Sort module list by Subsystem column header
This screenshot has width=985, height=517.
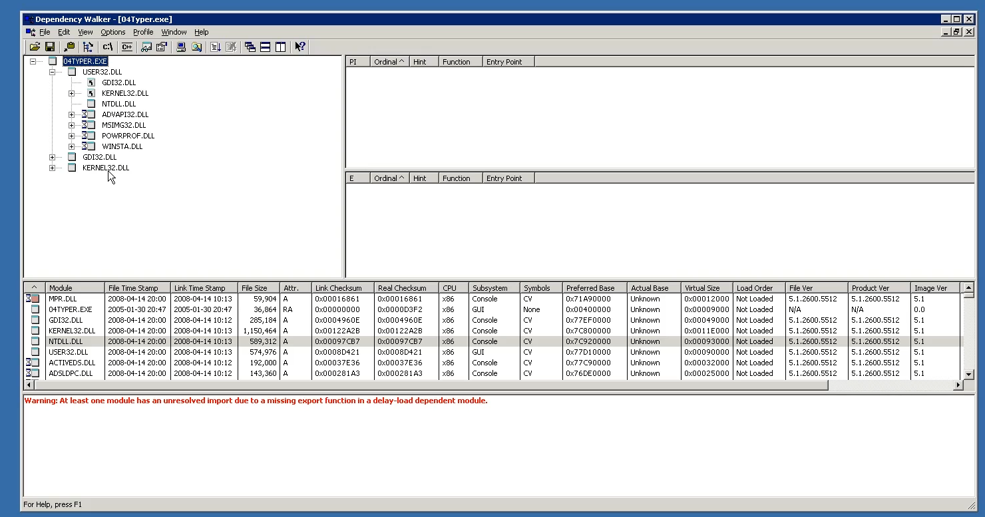tap(494, 288)
